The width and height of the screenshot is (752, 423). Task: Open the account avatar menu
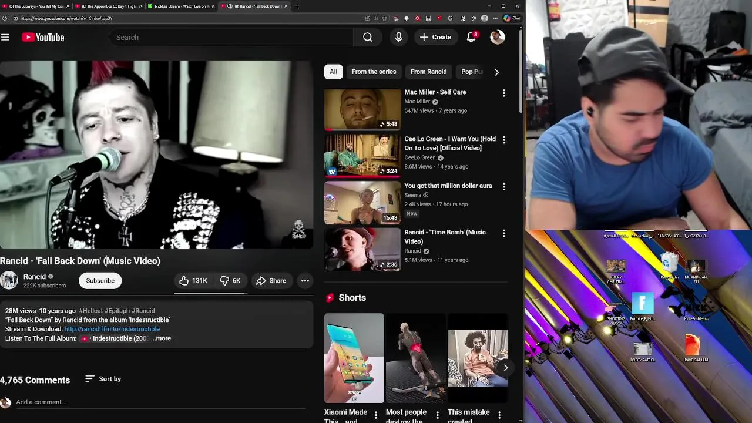[498, 37]
